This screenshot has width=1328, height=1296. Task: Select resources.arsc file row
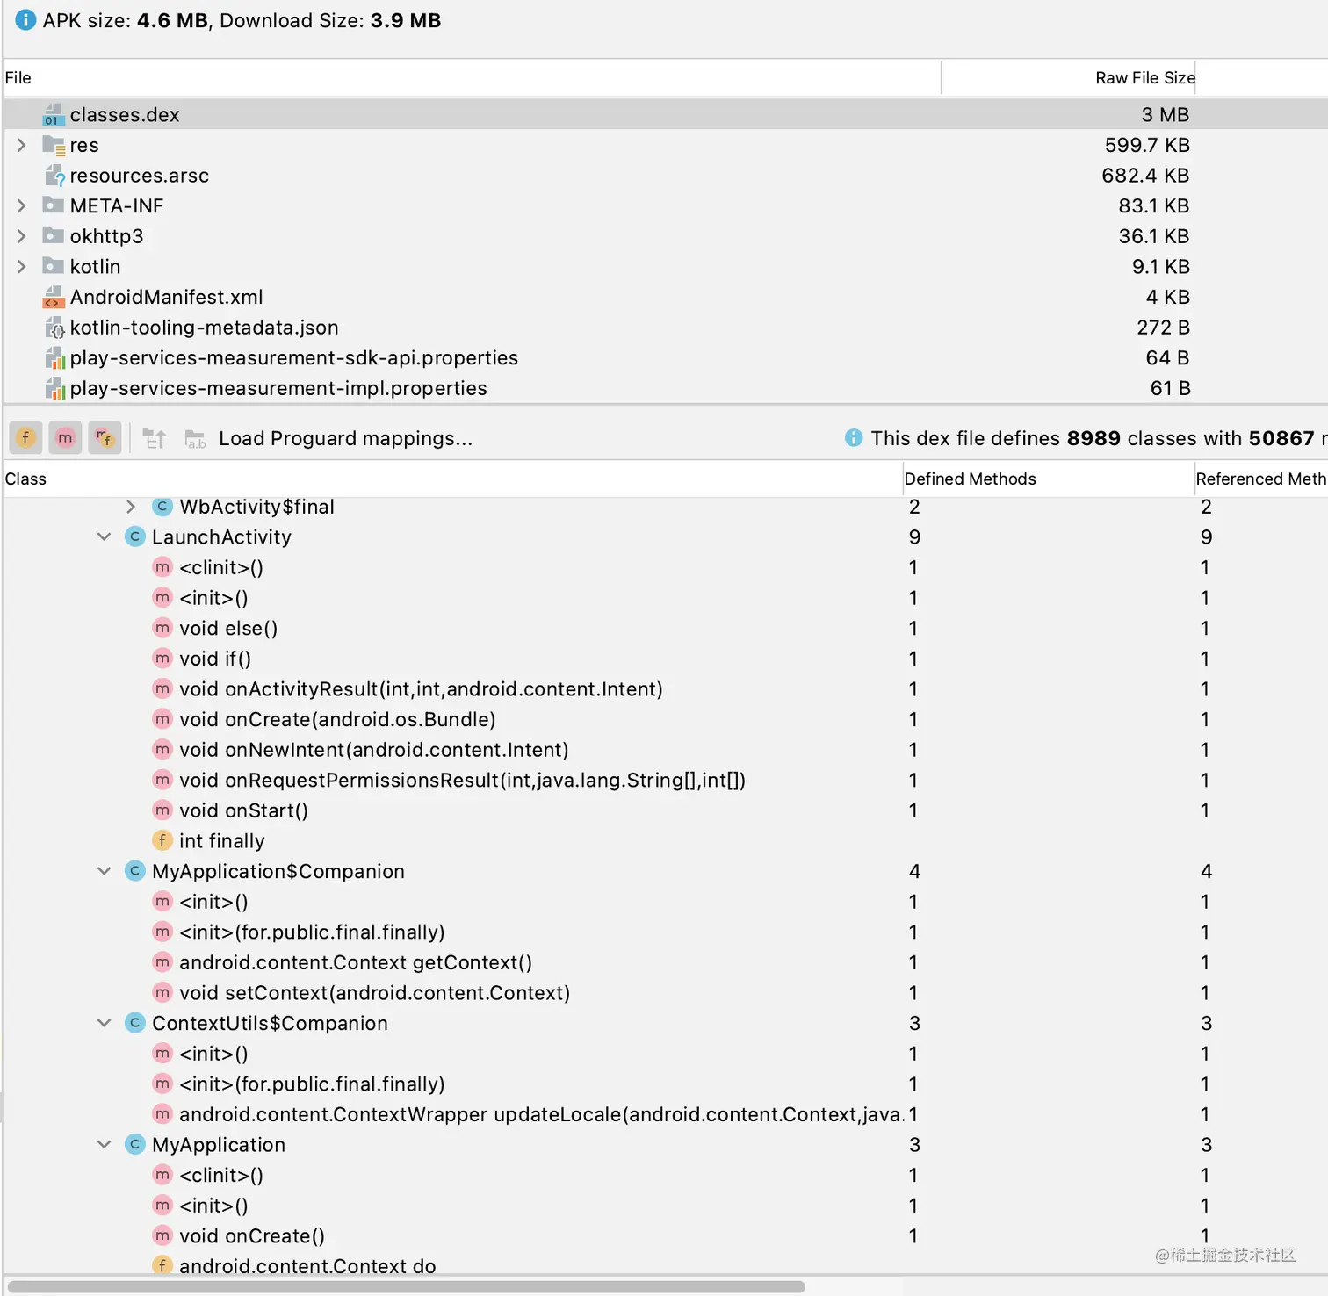tap(665, 176)
